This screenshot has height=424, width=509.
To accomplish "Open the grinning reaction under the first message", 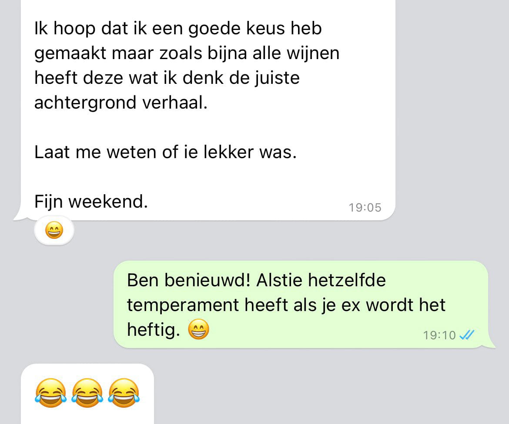I will pyautogui.click(x=54, y=230).
